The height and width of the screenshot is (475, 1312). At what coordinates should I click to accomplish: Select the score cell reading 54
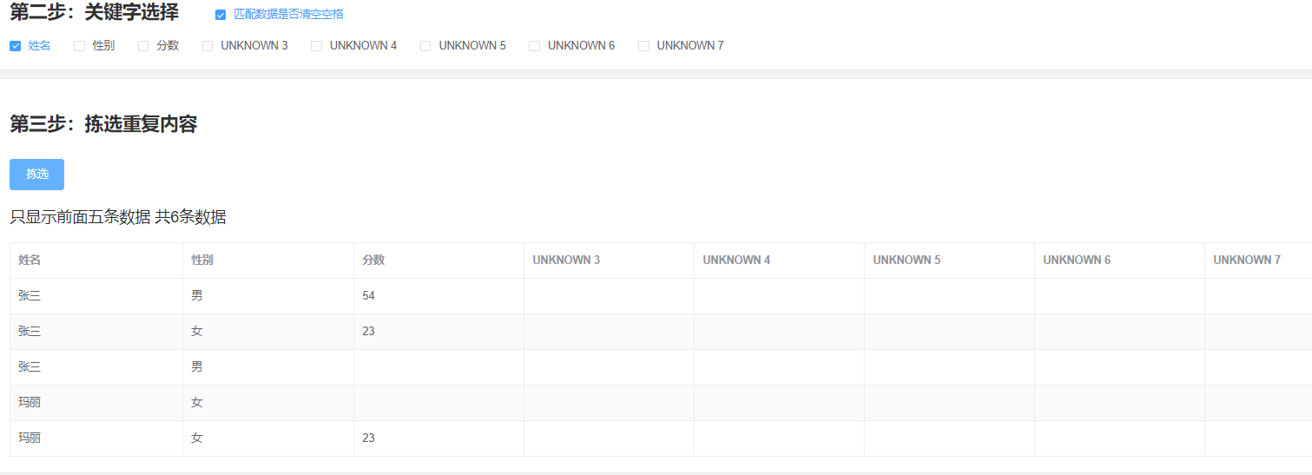pyautogui.click(x=438, y=296)
